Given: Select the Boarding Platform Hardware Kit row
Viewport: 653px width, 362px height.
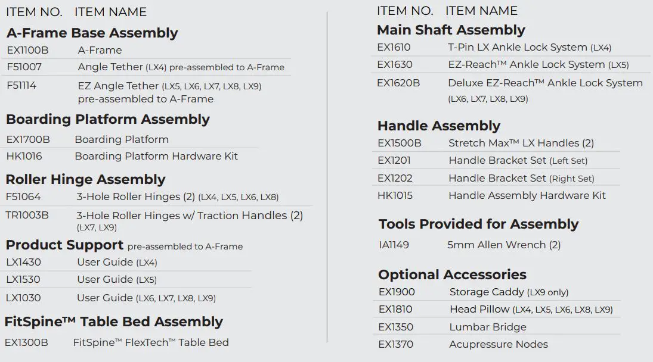Looking at the screenshot, I should (156, 156).
